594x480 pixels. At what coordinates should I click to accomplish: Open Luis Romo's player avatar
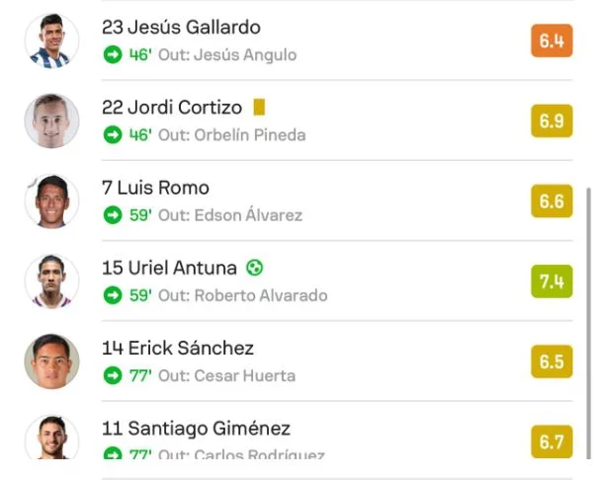(x=52, y=201)
